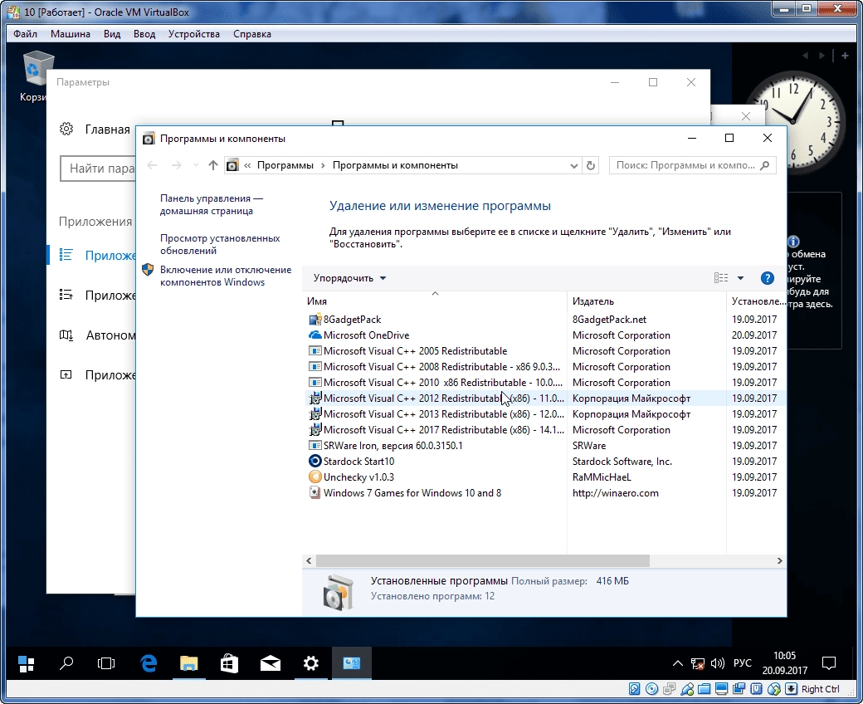Open the view options dropdown arrow

tap(740, 278)
